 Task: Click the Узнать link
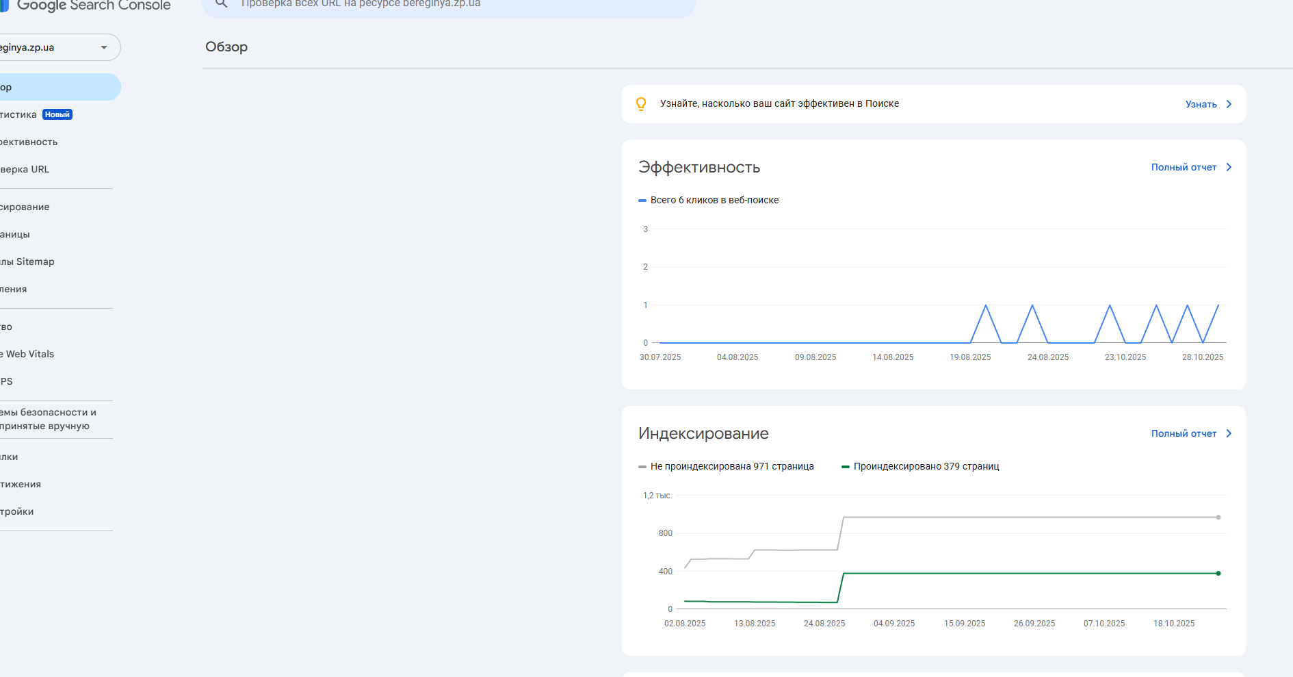click(x=1201, y=104)
